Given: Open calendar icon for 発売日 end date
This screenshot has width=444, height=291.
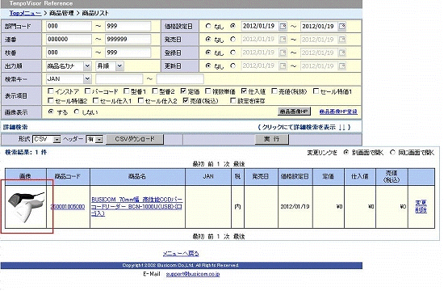Looking at the screenshot, I should [342, 40].
